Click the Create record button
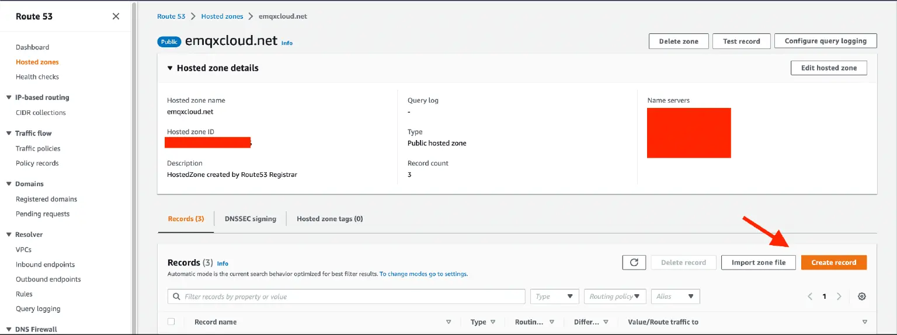This screenshot has width=897, height=335. [x=834, y=263]
